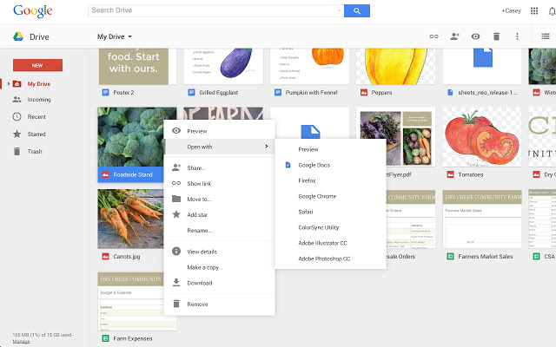This screenshot has height=347, width=556.
Task: Click inside the Search Drive field
Action: click(213, 10)
